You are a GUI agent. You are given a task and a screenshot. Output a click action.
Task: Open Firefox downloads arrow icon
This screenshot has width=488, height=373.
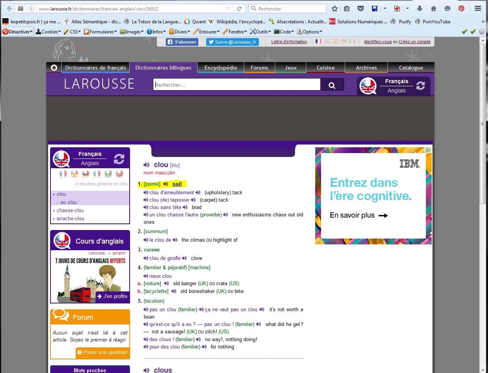point(419,9)
